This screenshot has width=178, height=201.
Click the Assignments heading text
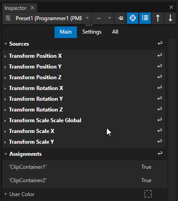click(25, 154)
